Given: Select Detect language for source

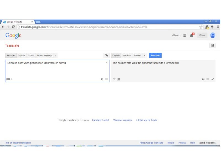Looking at the screenshot, I should click(x=44, y=55).
